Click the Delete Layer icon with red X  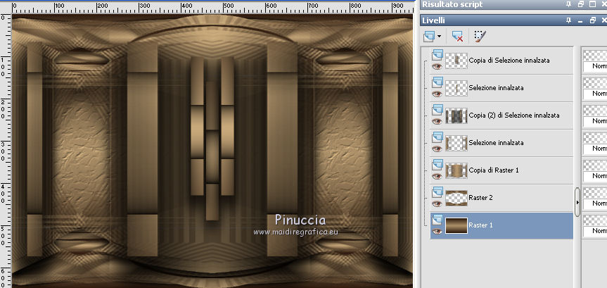click(457, 37)
